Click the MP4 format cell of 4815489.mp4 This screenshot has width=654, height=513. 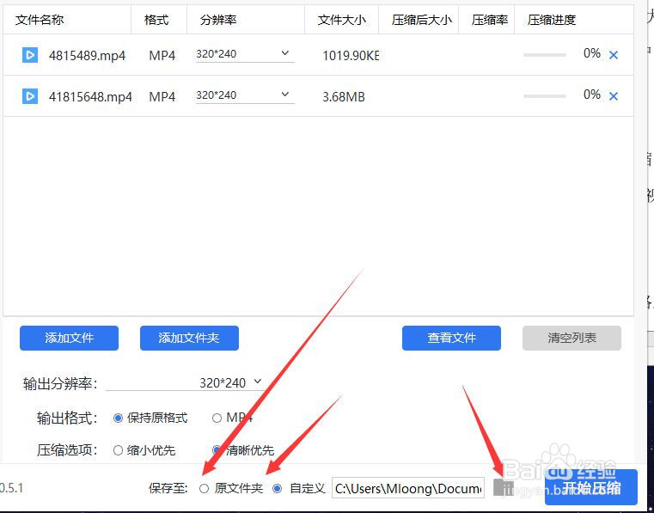click(162, 56)
